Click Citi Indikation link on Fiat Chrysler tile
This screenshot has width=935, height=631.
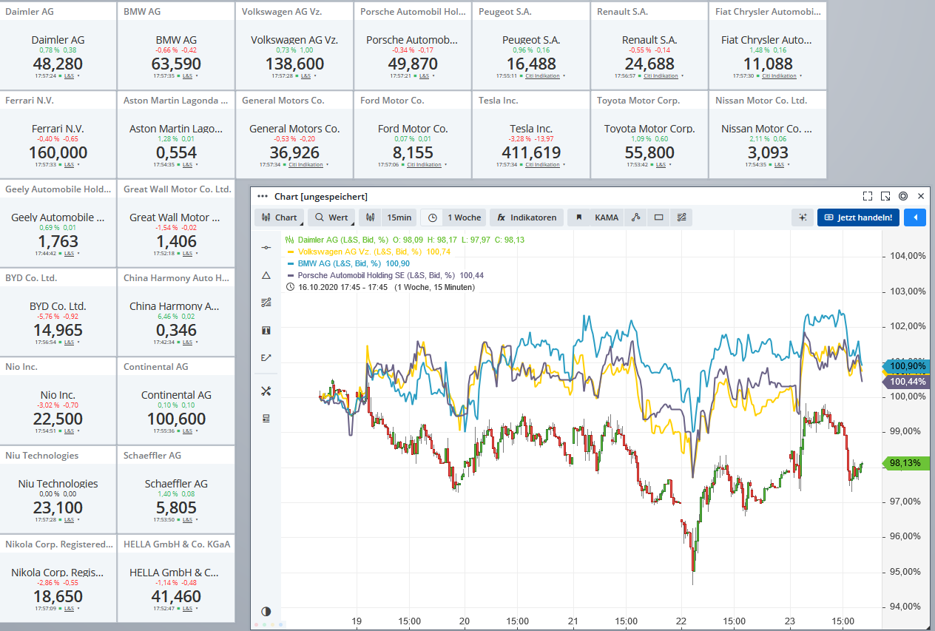(780, 76)
